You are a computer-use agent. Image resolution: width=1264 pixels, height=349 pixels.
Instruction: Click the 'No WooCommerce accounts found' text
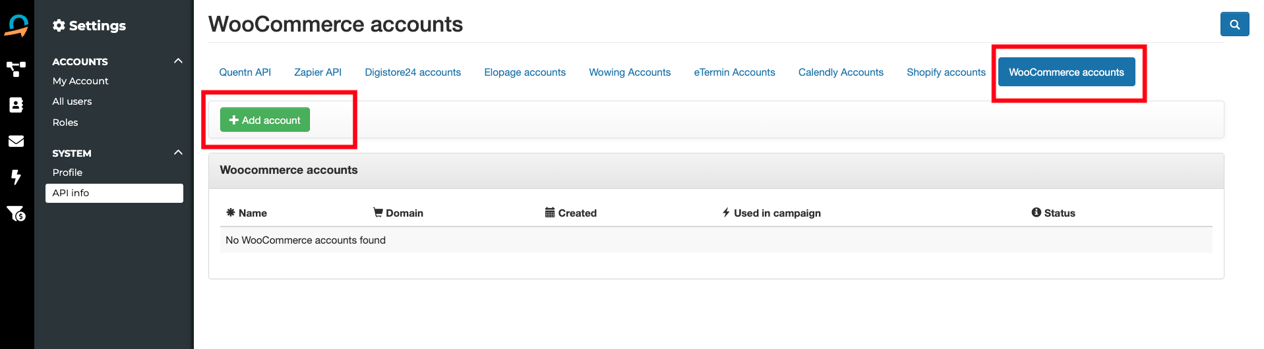[x=305, y=240]
